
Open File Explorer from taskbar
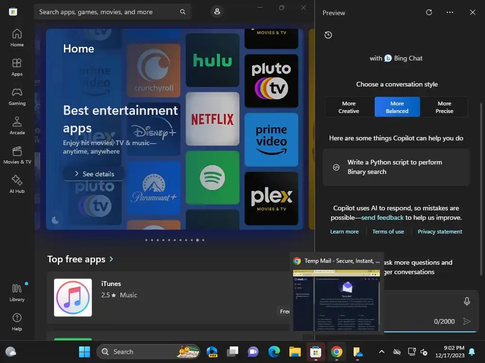(x=295, y=352)
